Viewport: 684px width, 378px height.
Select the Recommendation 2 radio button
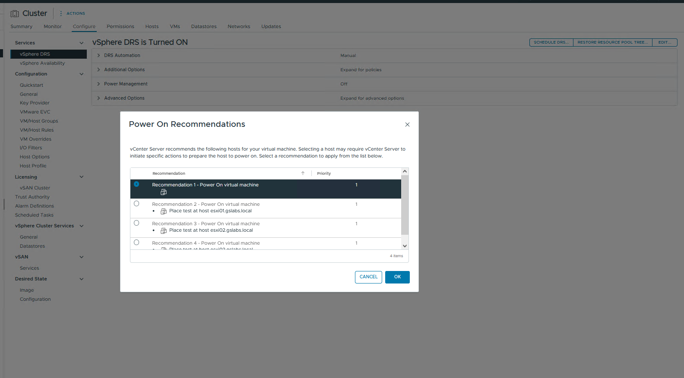pos(136,204)
